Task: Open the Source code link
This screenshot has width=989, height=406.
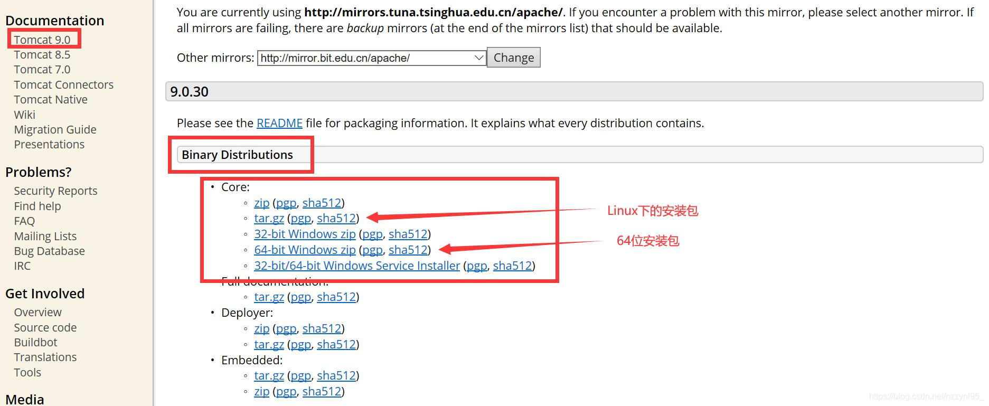Action: [45, 327]
